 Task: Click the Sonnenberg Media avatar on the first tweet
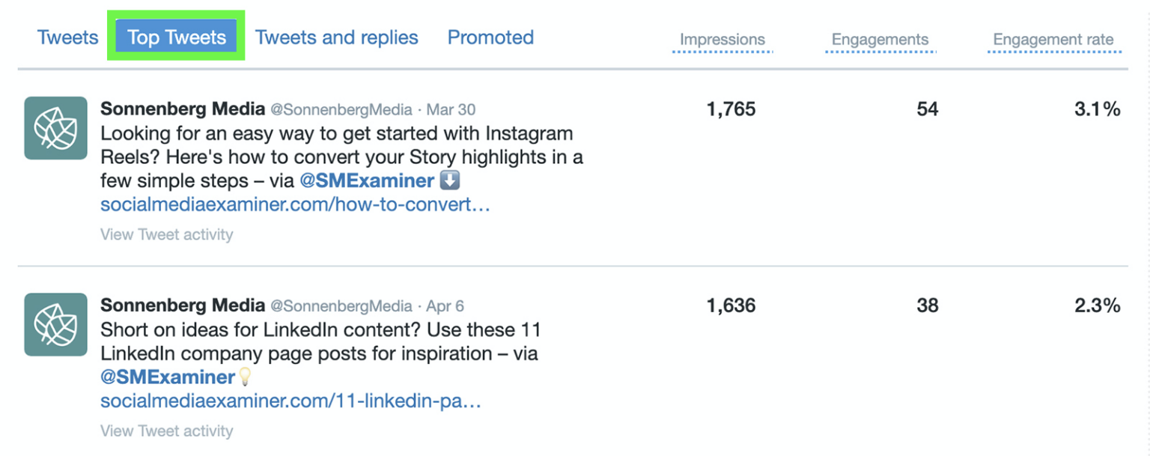pos(55,128)
